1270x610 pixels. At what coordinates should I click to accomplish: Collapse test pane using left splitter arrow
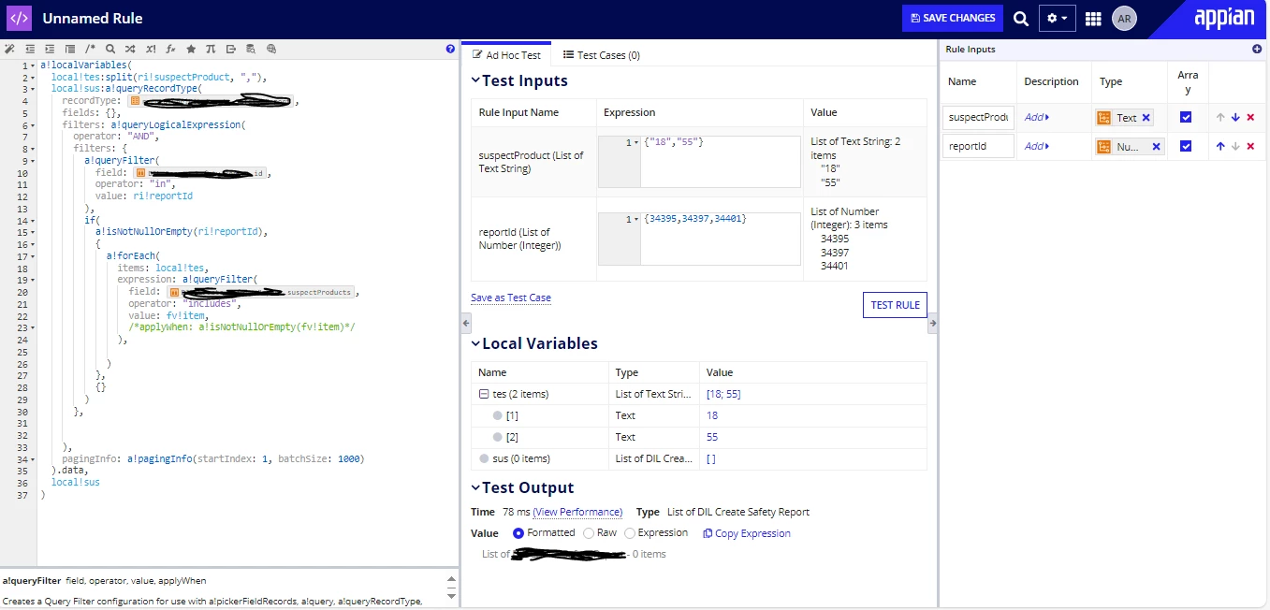[x=465, y=323]
